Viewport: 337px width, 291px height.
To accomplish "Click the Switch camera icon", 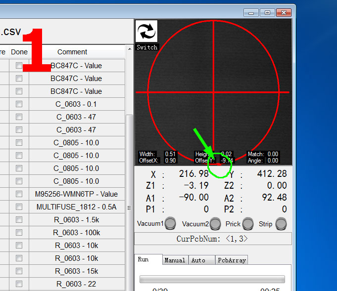I will click(146, 31).
